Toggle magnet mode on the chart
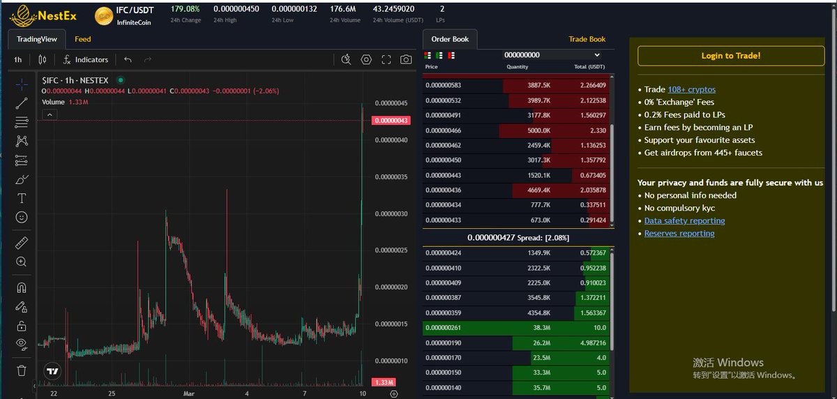837x399 pixels. pyautogui.click(x=22, y=287)
